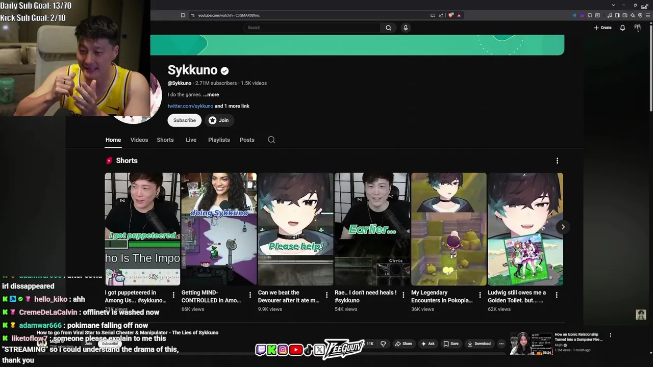Viewport: 653px width, 367px height.
Task: Switch to the Videos tab
Action: (139, 140)
